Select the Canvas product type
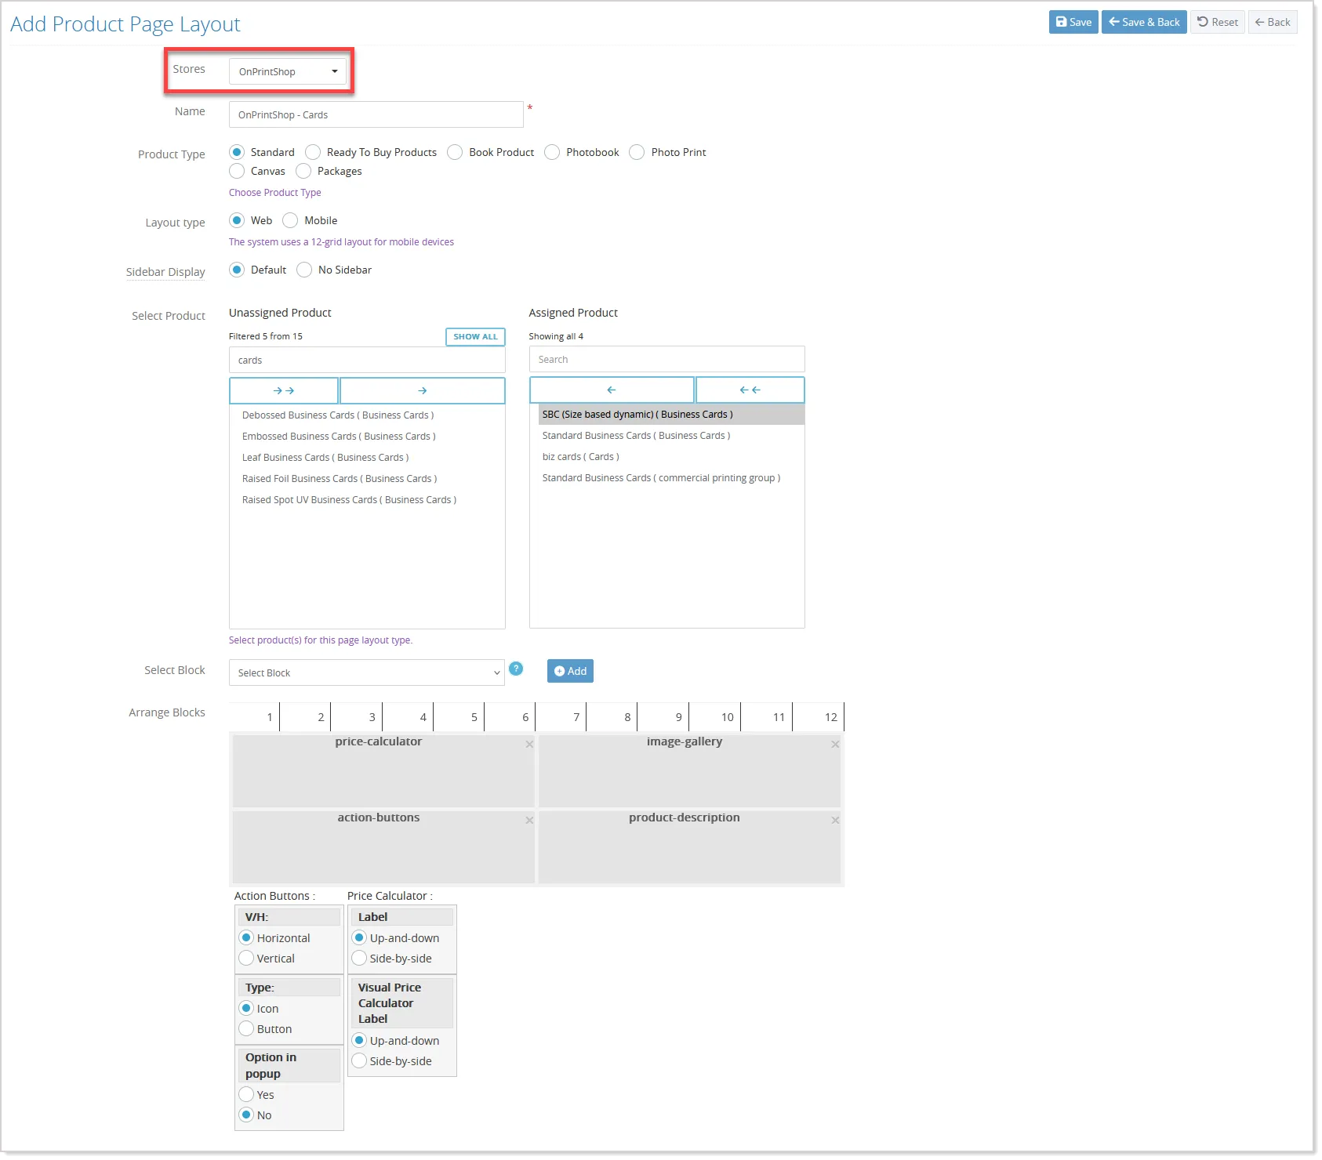1322x1160 pixels. [237, 171]
